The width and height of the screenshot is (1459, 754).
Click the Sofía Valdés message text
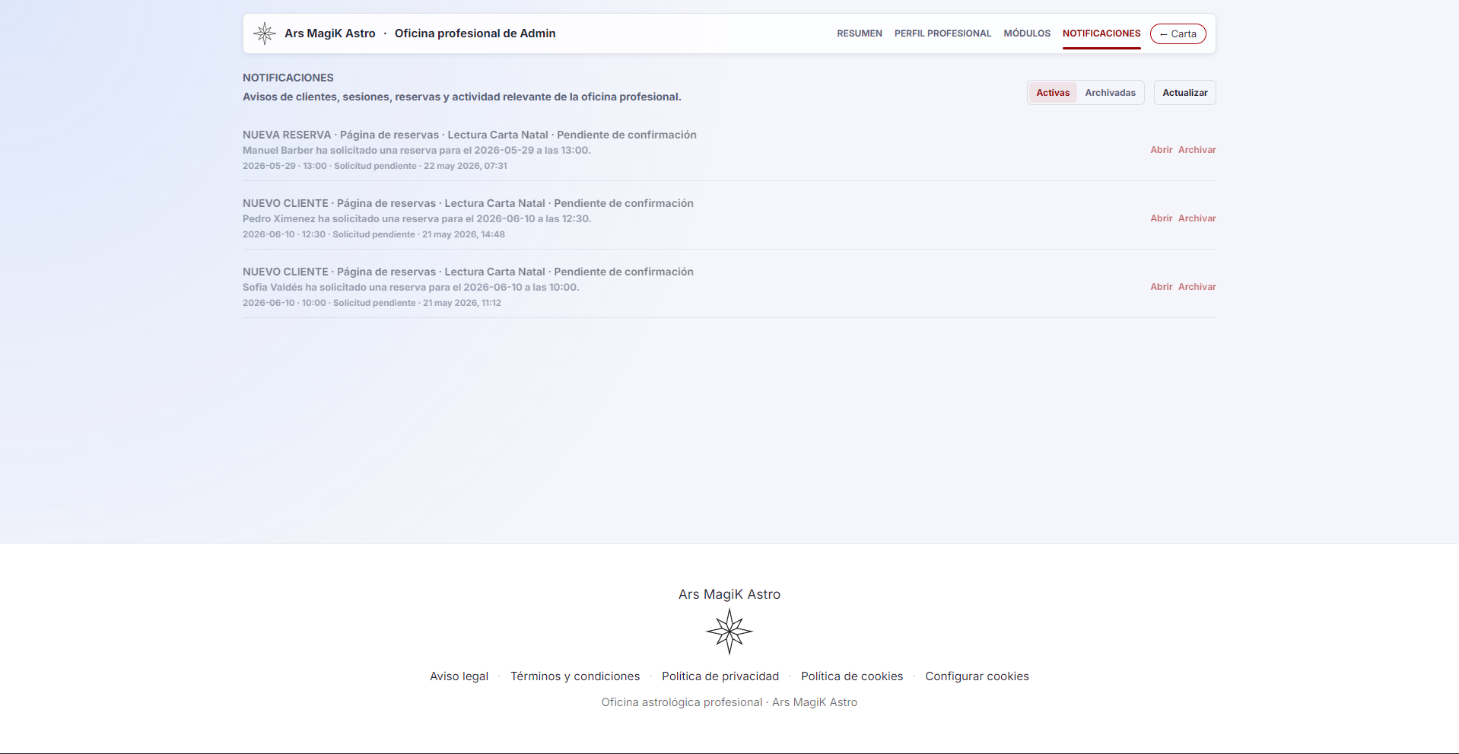pyautogui.click(x=411, y=287)
